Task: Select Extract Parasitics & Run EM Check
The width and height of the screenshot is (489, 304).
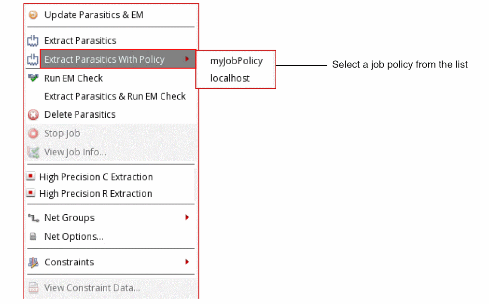Action: coord(115,97)
